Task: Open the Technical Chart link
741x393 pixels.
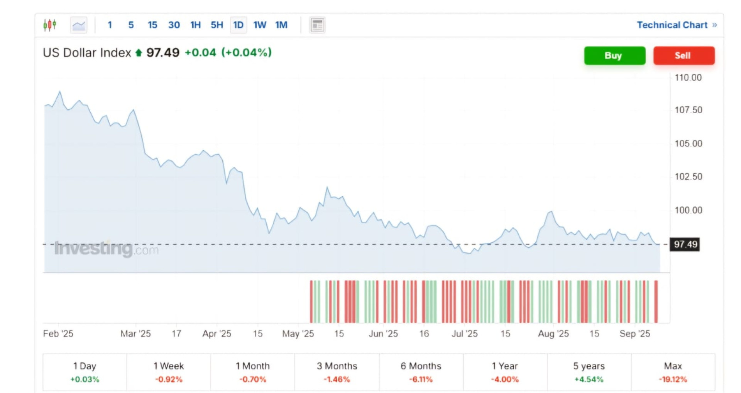Action: [672, 25]
